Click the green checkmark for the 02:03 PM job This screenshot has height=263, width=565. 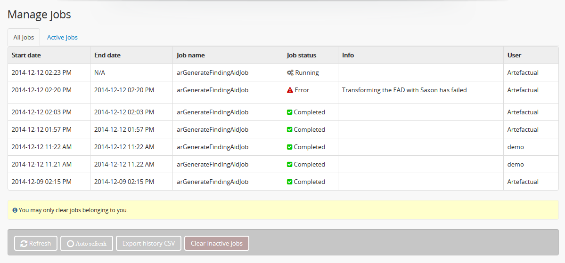(x=289, y=112)
